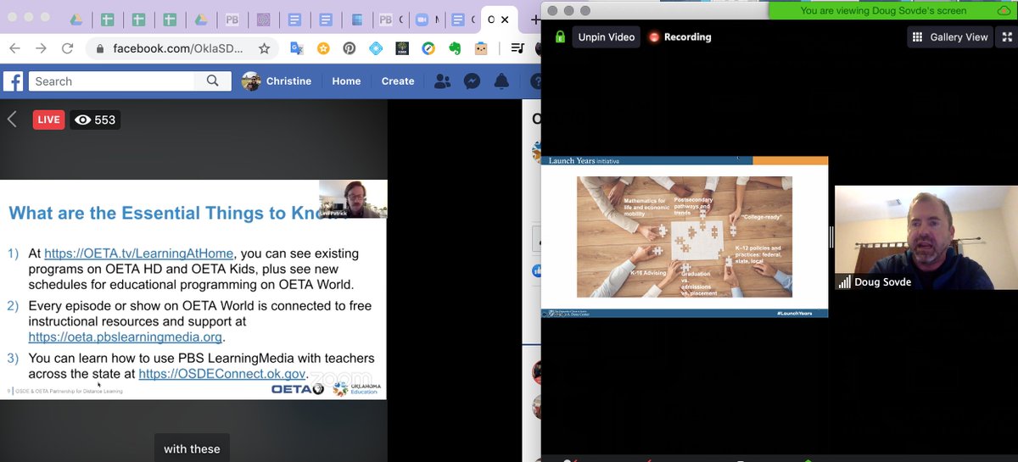Click the gold star extension icon
Screen dimensions: 1018x462
[323, 49]
